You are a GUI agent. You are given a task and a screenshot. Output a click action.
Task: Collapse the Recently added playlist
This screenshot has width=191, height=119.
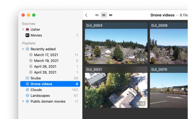(x=23, y=49)
